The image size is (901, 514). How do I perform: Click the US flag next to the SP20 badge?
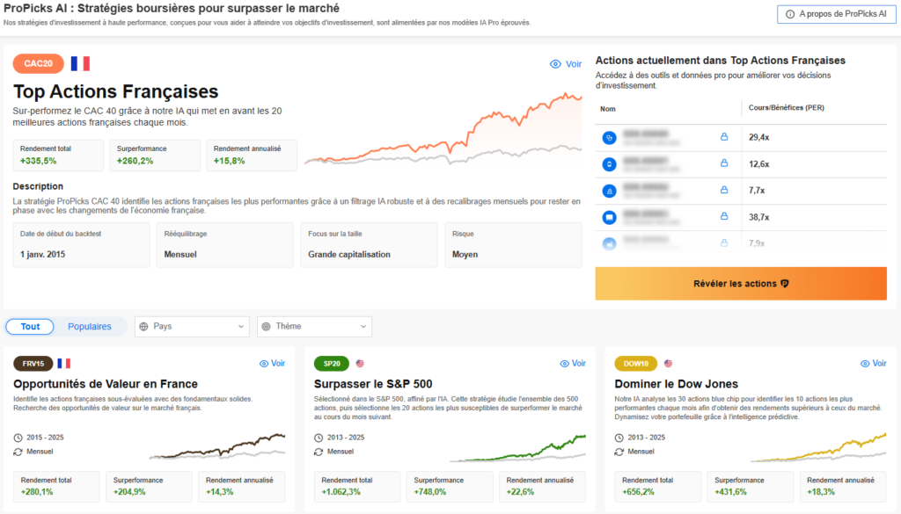click(360, 363)
